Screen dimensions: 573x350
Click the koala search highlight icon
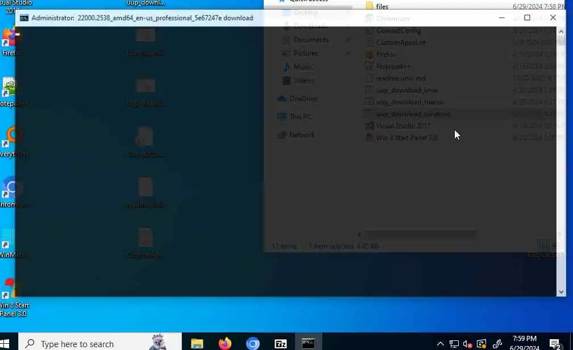tap(158, 342)
